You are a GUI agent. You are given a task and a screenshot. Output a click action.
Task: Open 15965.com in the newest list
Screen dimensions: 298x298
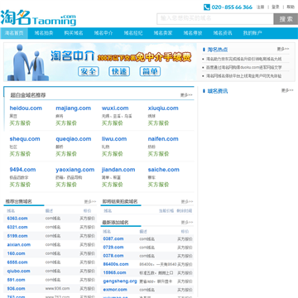114,272
